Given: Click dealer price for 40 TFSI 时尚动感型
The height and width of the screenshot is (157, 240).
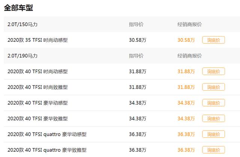Looking at the screenshot, I should coord(186,72).
